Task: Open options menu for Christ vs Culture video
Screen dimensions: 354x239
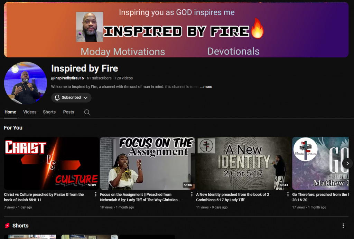Action: tap(96, 194)
